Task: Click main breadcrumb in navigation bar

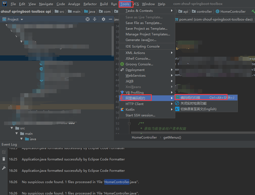Action: 74,11
